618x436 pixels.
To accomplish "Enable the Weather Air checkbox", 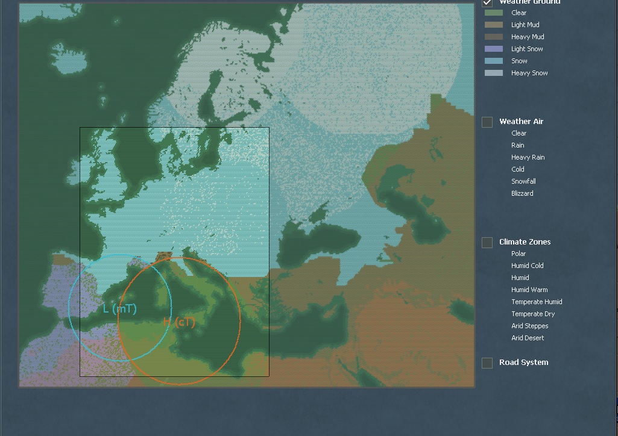I will 487,122.
